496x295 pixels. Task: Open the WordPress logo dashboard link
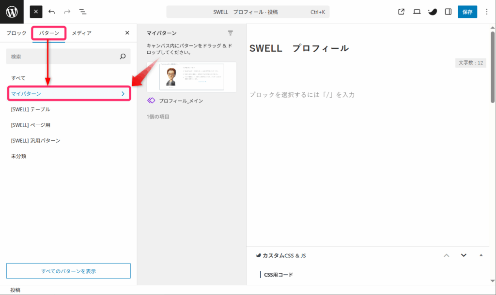pyautogui.click(x=12, y=12)
